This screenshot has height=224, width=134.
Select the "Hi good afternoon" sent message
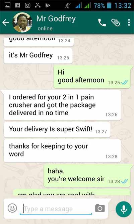(92, 77)
